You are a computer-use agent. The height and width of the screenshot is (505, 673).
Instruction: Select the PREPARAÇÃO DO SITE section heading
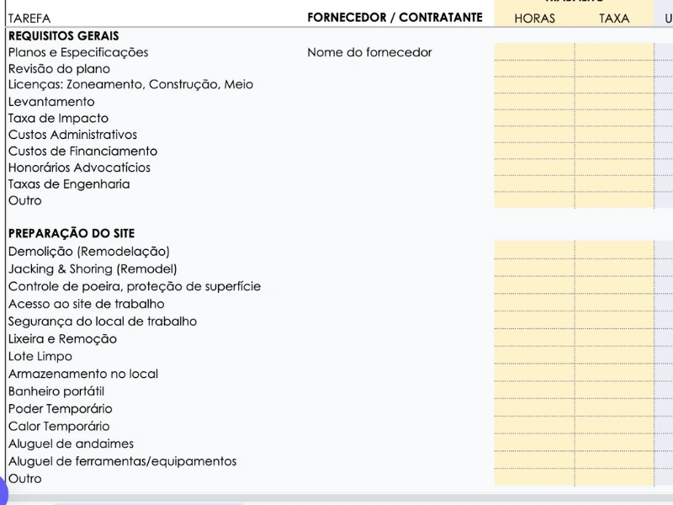(72, 233)
